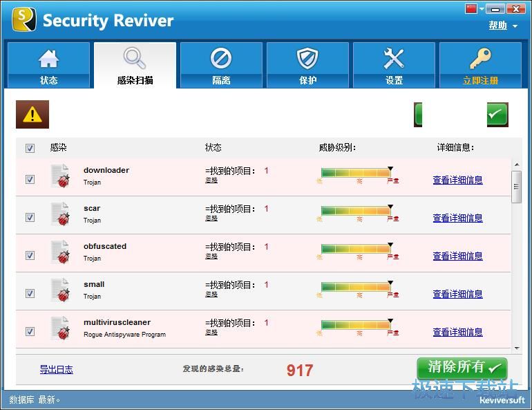Click the 忽略 ignore link for downloader
Screen dimensions: 532x410
(211, 180)
